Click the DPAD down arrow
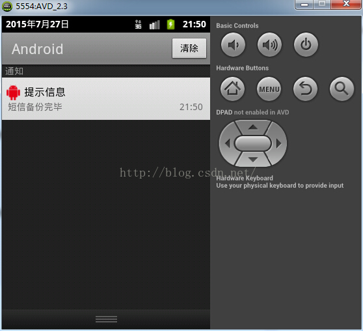The width and height of the screenshot is (363, 331). (253, 160)
